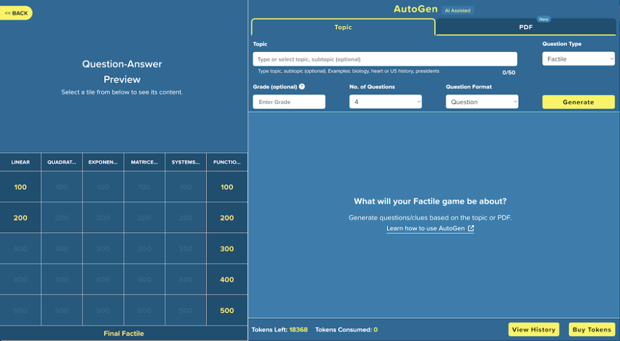Viewport: 620px width, 341px height.
Task: Click the New badge on PDF tab
Action: coord(544,19)
